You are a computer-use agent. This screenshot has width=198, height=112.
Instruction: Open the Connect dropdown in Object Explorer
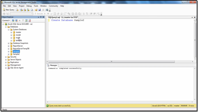[x=6, y=20]
